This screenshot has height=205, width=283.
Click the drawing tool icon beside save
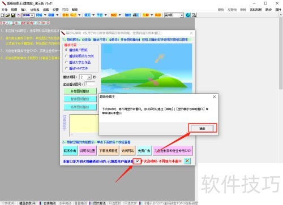(x=18, y=15)
